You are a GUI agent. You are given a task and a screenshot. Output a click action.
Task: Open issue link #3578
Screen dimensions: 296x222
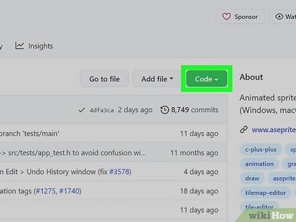click(x=119, y=172)
